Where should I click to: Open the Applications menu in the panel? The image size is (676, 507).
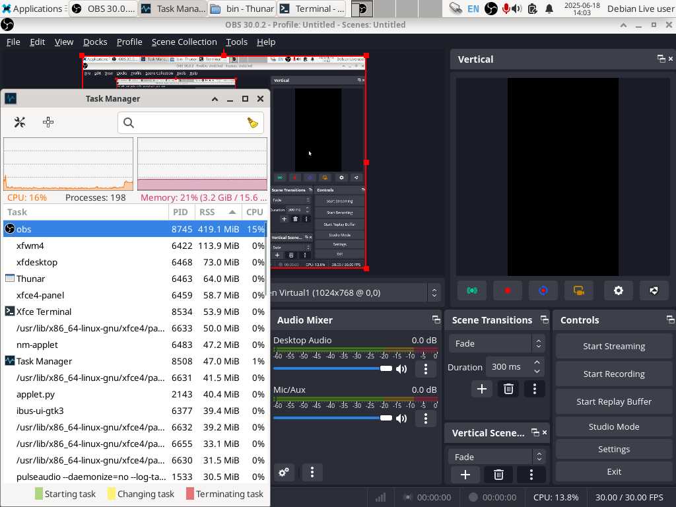pos(33,9)
